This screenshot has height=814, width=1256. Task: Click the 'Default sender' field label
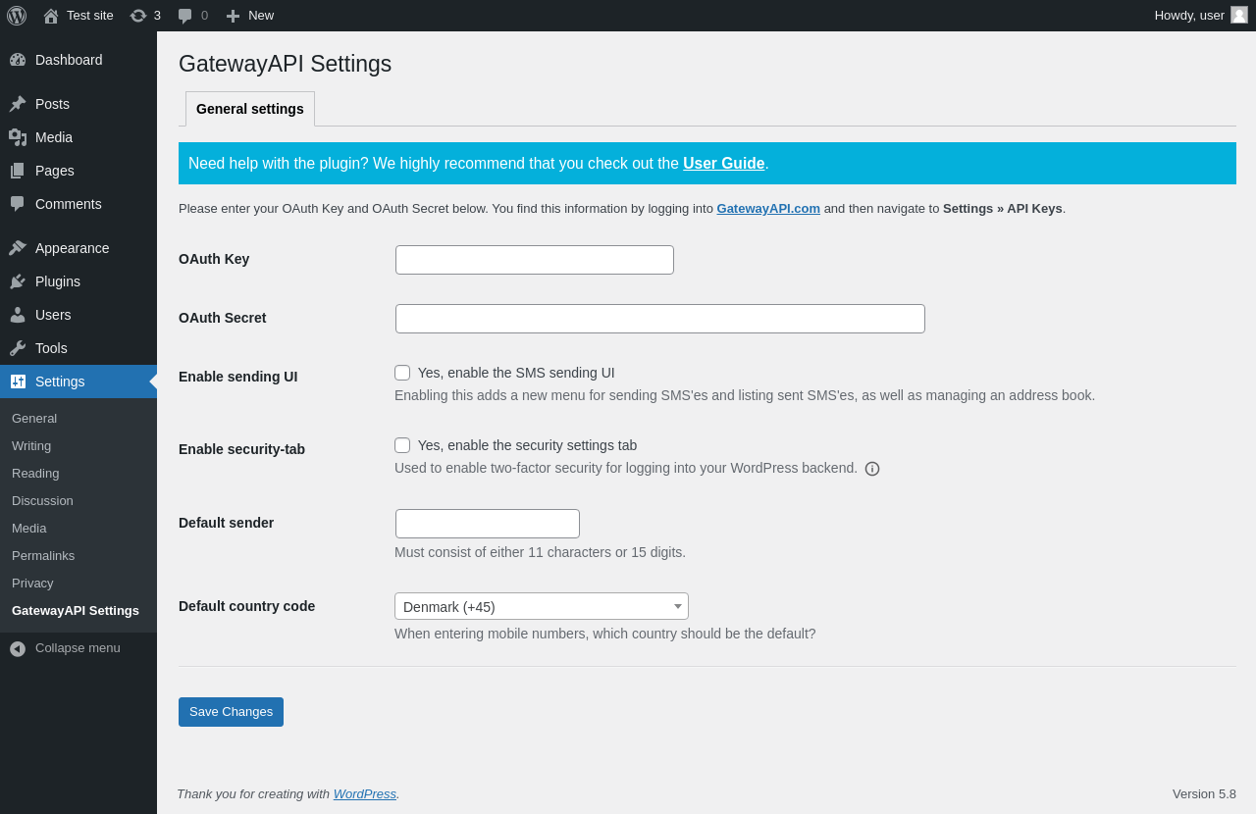tap(226, 523)
